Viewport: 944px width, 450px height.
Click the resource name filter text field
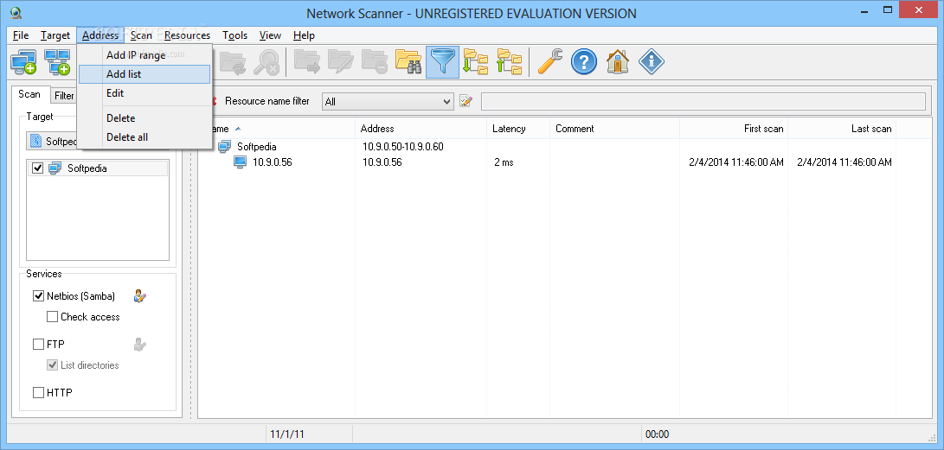[703, 102]
